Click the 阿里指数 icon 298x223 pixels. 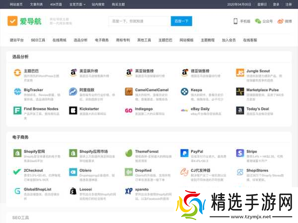(73, 91)
